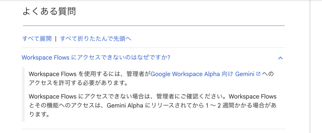
Task: Click the final "ります。" line of the answer
Action: click(x=39, y=114)
